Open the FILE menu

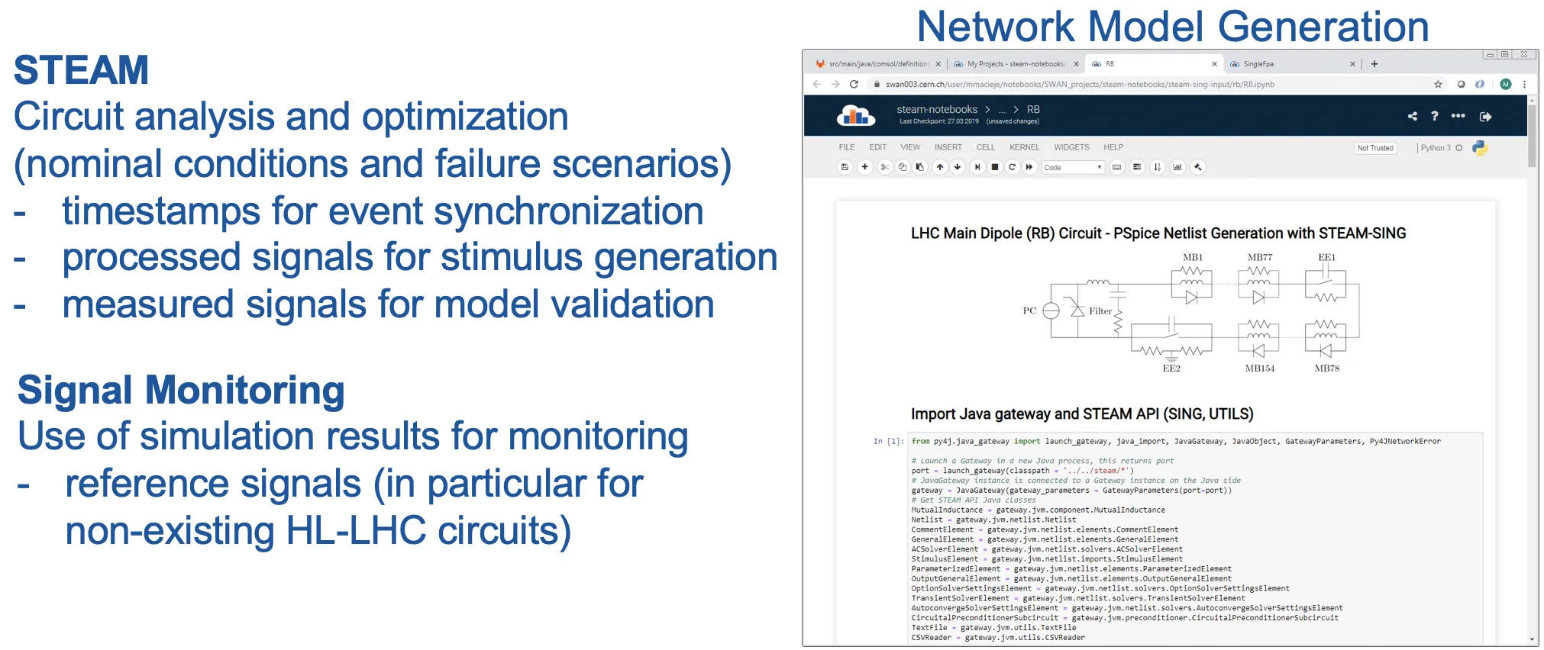tap(847, 147)
